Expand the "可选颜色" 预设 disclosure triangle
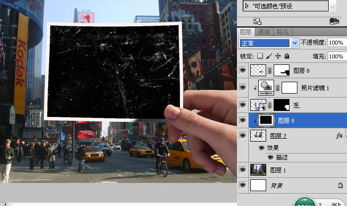Screen dimensions: 347x206 [246, 6]
